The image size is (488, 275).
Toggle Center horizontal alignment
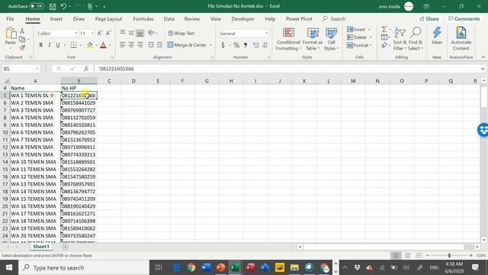pyautogui.click(x=131, y=45)
